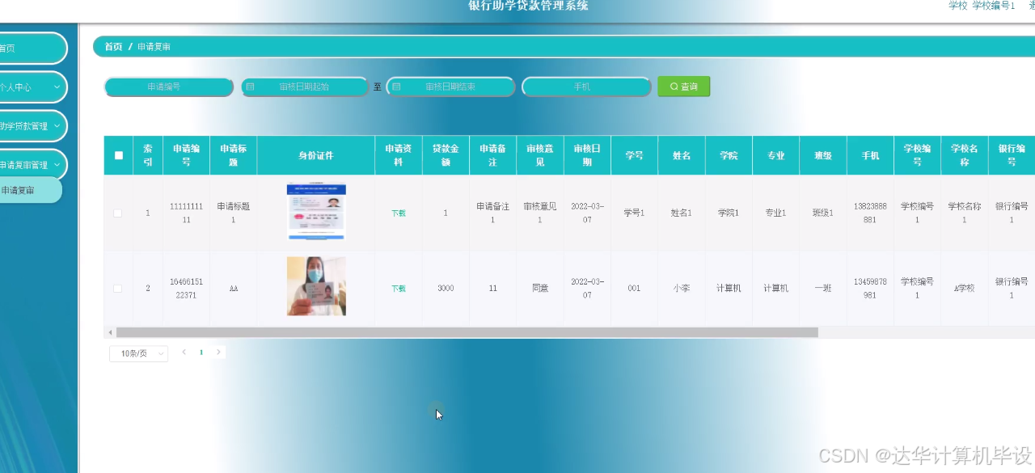Click the 申请编号 search input field
1035x473 pixels.
point(168,87)
